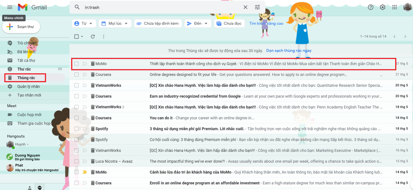Open the Help question mark icon
This screenshot has height=190, width=413.
point(371,7)
